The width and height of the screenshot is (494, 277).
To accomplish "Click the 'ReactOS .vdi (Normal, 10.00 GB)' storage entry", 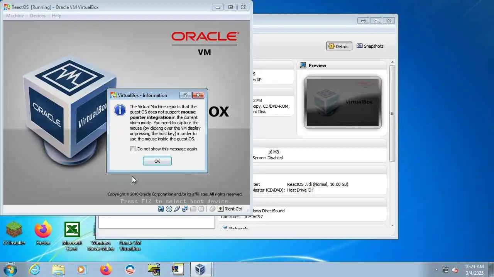I will click(318, 184).
